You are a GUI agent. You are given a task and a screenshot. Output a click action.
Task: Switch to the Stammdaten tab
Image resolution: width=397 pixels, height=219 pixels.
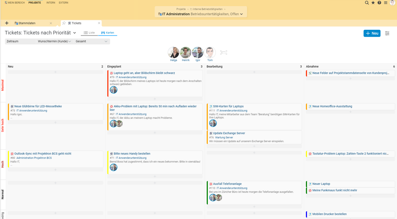[27, 23]
